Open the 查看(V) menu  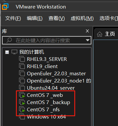[x=57, y=18]
